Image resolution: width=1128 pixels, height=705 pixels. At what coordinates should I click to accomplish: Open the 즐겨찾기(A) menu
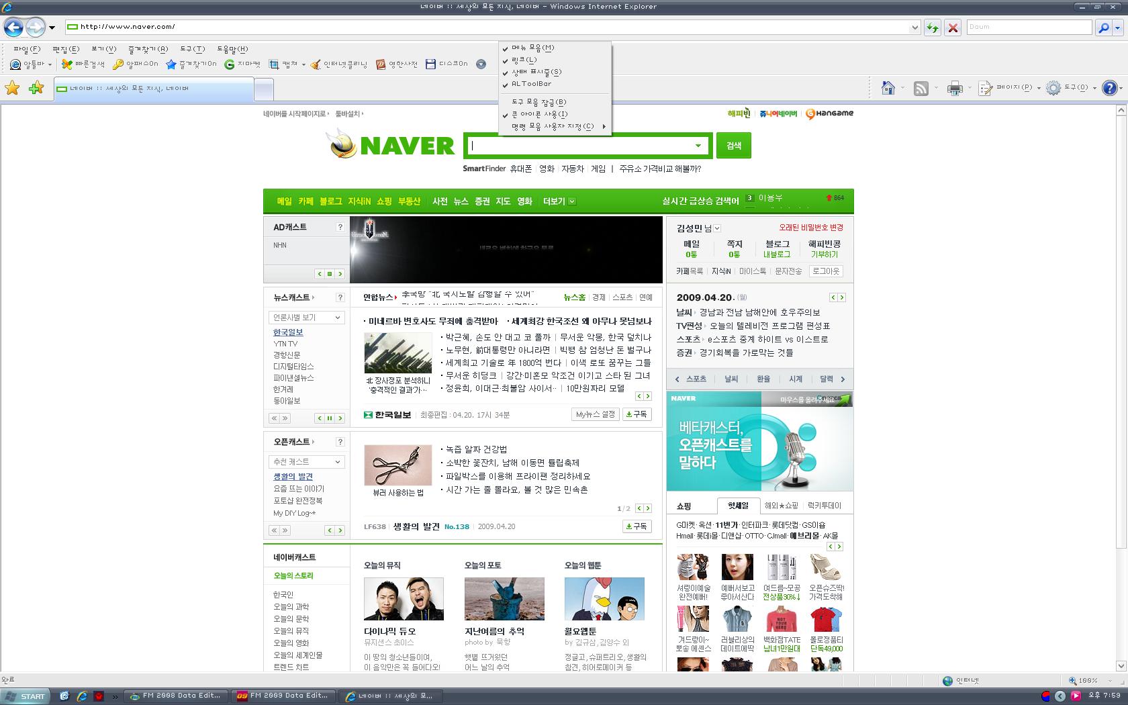point(148,49)
